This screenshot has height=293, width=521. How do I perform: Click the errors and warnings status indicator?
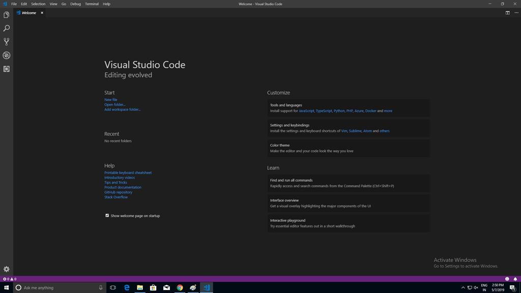point(10,279)
